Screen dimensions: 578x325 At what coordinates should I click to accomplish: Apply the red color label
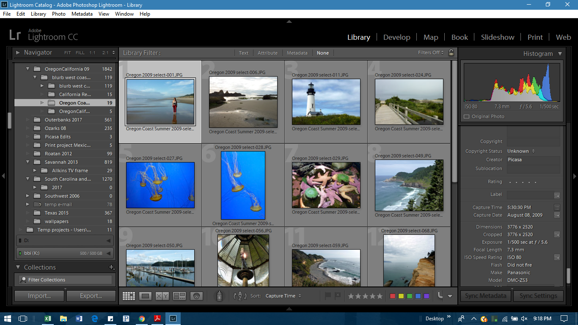click(392, 296)
